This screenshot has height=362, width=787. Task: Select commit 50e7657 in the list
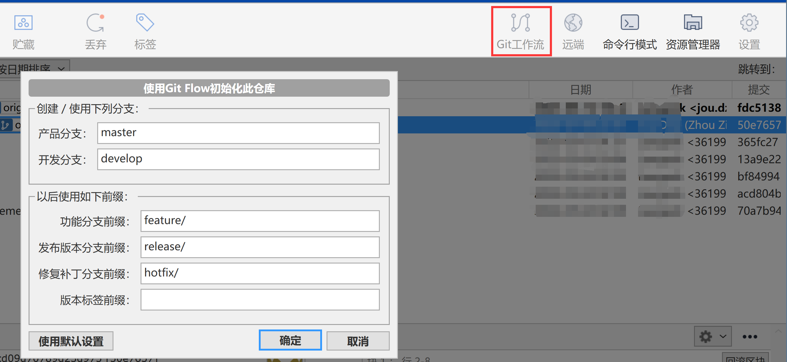(759, 125)
